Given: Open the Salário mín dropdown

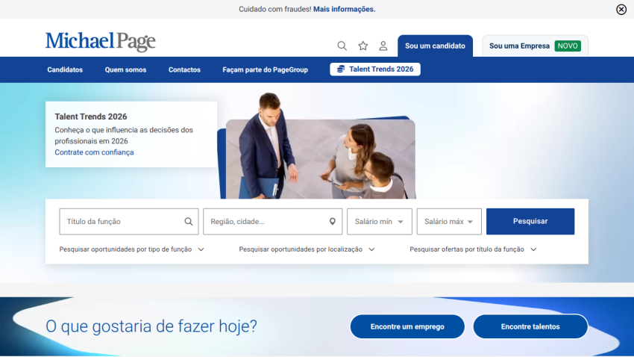Looking at the screenshot, I should coord(380,221).
